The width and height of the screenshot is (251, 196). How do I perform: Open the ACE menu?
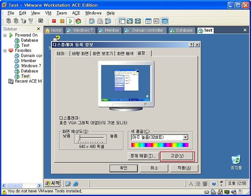[x=76, y=13]
